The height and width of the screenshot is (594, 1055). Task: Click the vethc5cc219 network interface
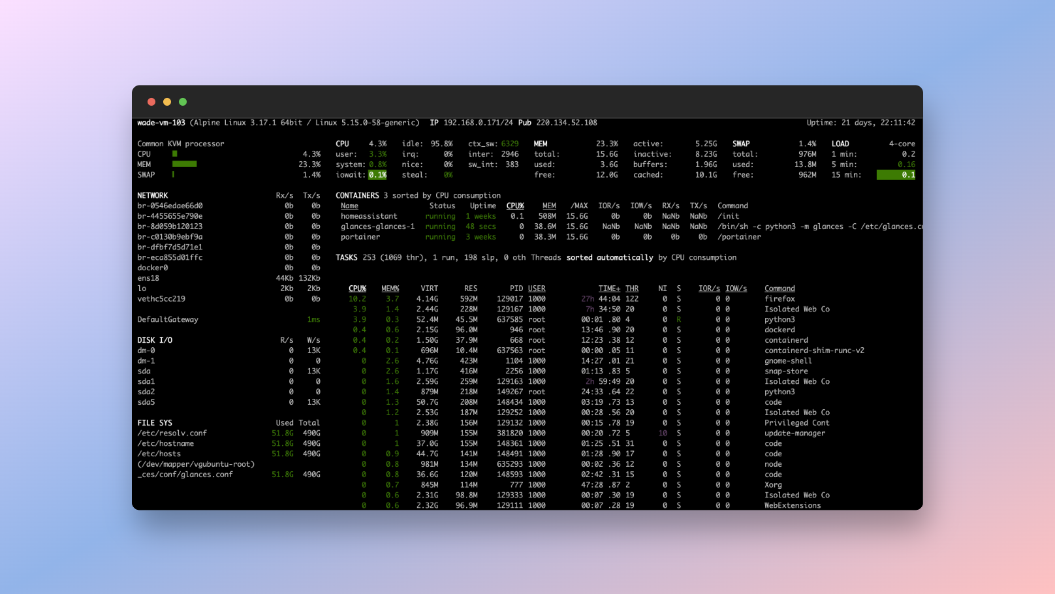(161, 299)
